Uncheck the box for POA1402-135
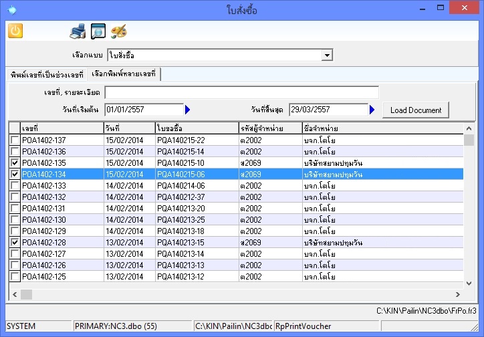Viewport: 484px width, 337px height. pos(15,162)
